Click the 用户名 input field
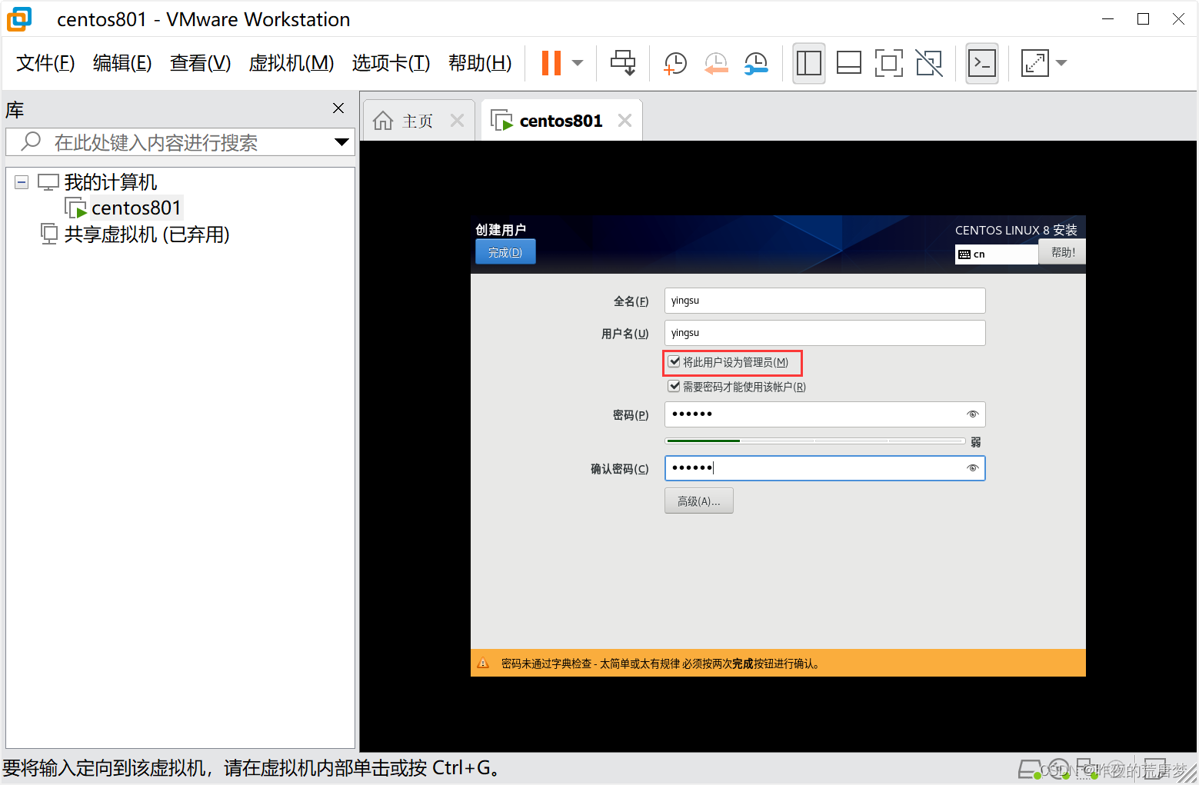The height and width of the screenshot is (785, 1199). 824,333
